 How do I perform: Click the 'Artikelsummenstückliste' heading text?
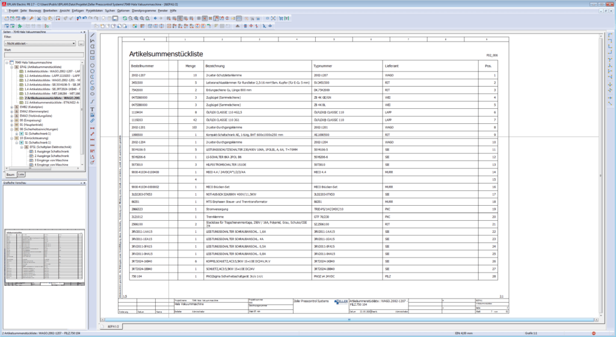[166, 54]
